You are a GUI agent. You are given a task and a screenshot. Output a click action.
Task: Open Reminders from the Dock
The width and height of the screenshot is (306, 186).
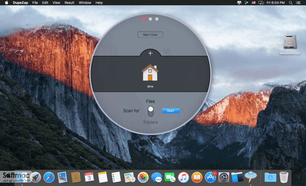click(x=116, y=177)
